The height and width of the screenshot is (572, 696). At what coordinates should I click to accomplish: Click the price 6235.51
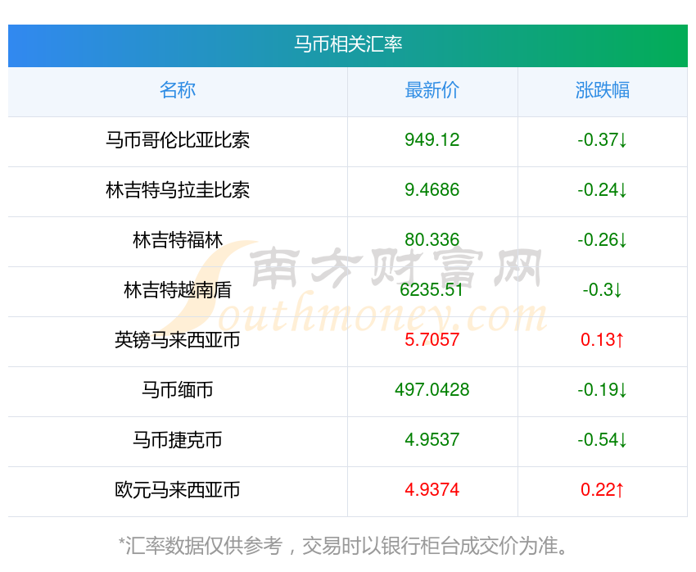point(432,290)
